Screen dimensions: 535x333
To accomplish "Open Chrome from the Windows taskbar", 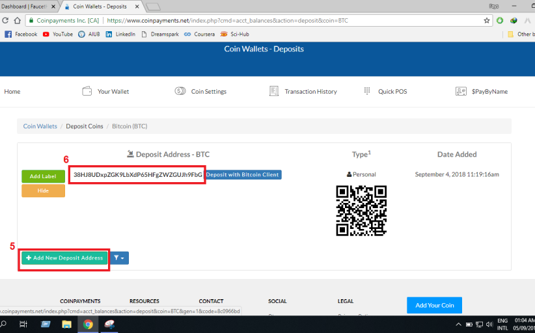I will pyautogui.click(x=87, y=324).
